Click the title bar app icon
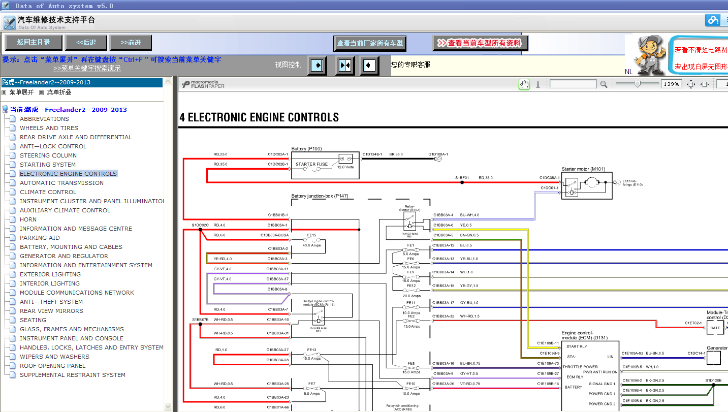The height and width of the screenshot is (412, 728). tap(6, 6)
